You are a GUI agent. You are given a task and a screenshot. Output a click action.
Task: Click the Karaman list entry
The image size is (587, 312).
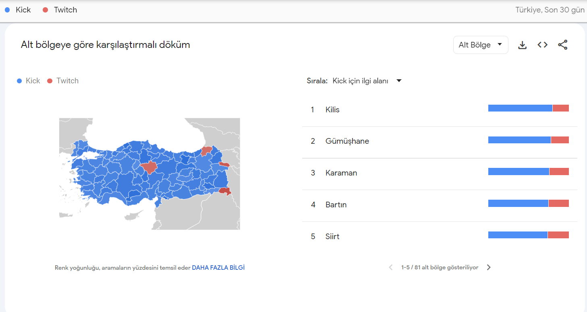tap(341, 173)
